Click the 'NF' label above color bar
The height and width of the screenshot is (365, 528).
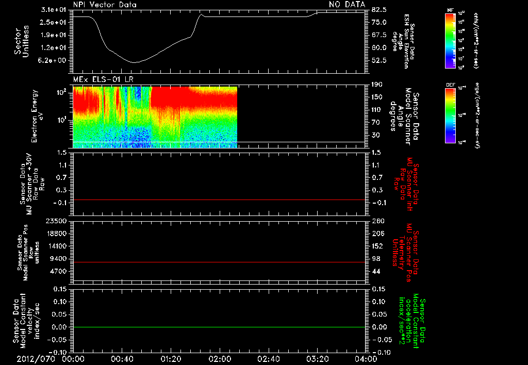tap(450, 10)
